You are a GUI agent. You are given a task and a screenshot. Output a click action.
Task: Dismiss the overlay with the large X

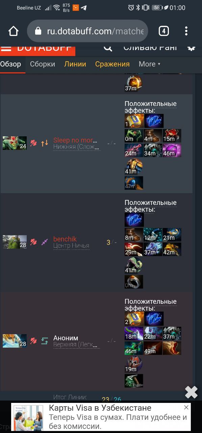tap(191, 392)
